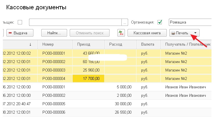Click number РО00-000005
The height and width of the screenshot is (120, 217).
coord(54,104)
